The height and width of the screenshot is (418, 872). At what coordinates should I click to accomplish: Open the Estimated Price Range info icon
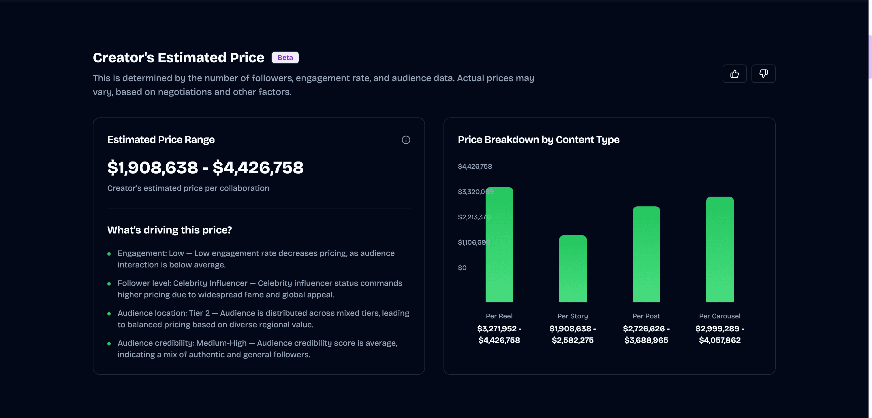405,140
